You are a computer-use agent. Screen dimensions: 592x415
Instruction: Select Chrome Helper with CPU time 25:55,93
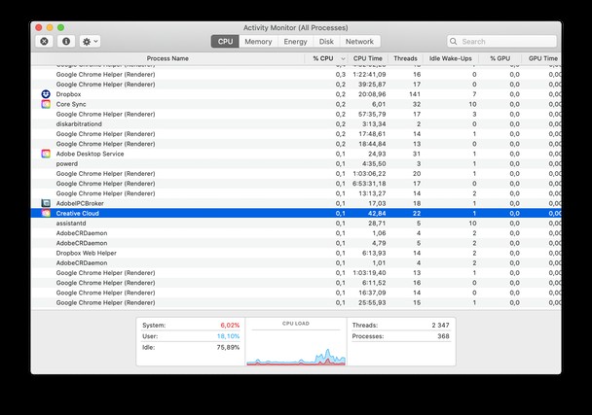[x=296, y=302]
